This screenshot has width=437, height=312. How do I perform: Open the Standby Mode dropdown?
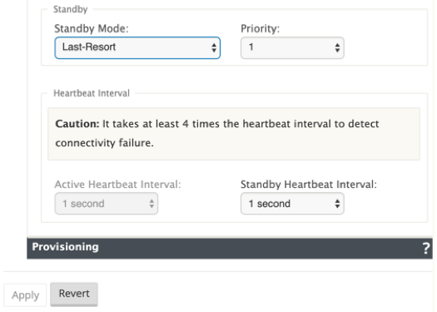(137, 48)
